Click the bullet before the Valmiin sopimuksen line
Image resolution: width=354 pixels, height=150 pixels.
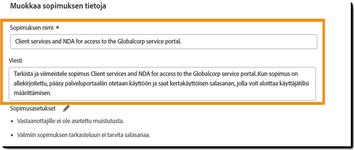coord(12,135)
